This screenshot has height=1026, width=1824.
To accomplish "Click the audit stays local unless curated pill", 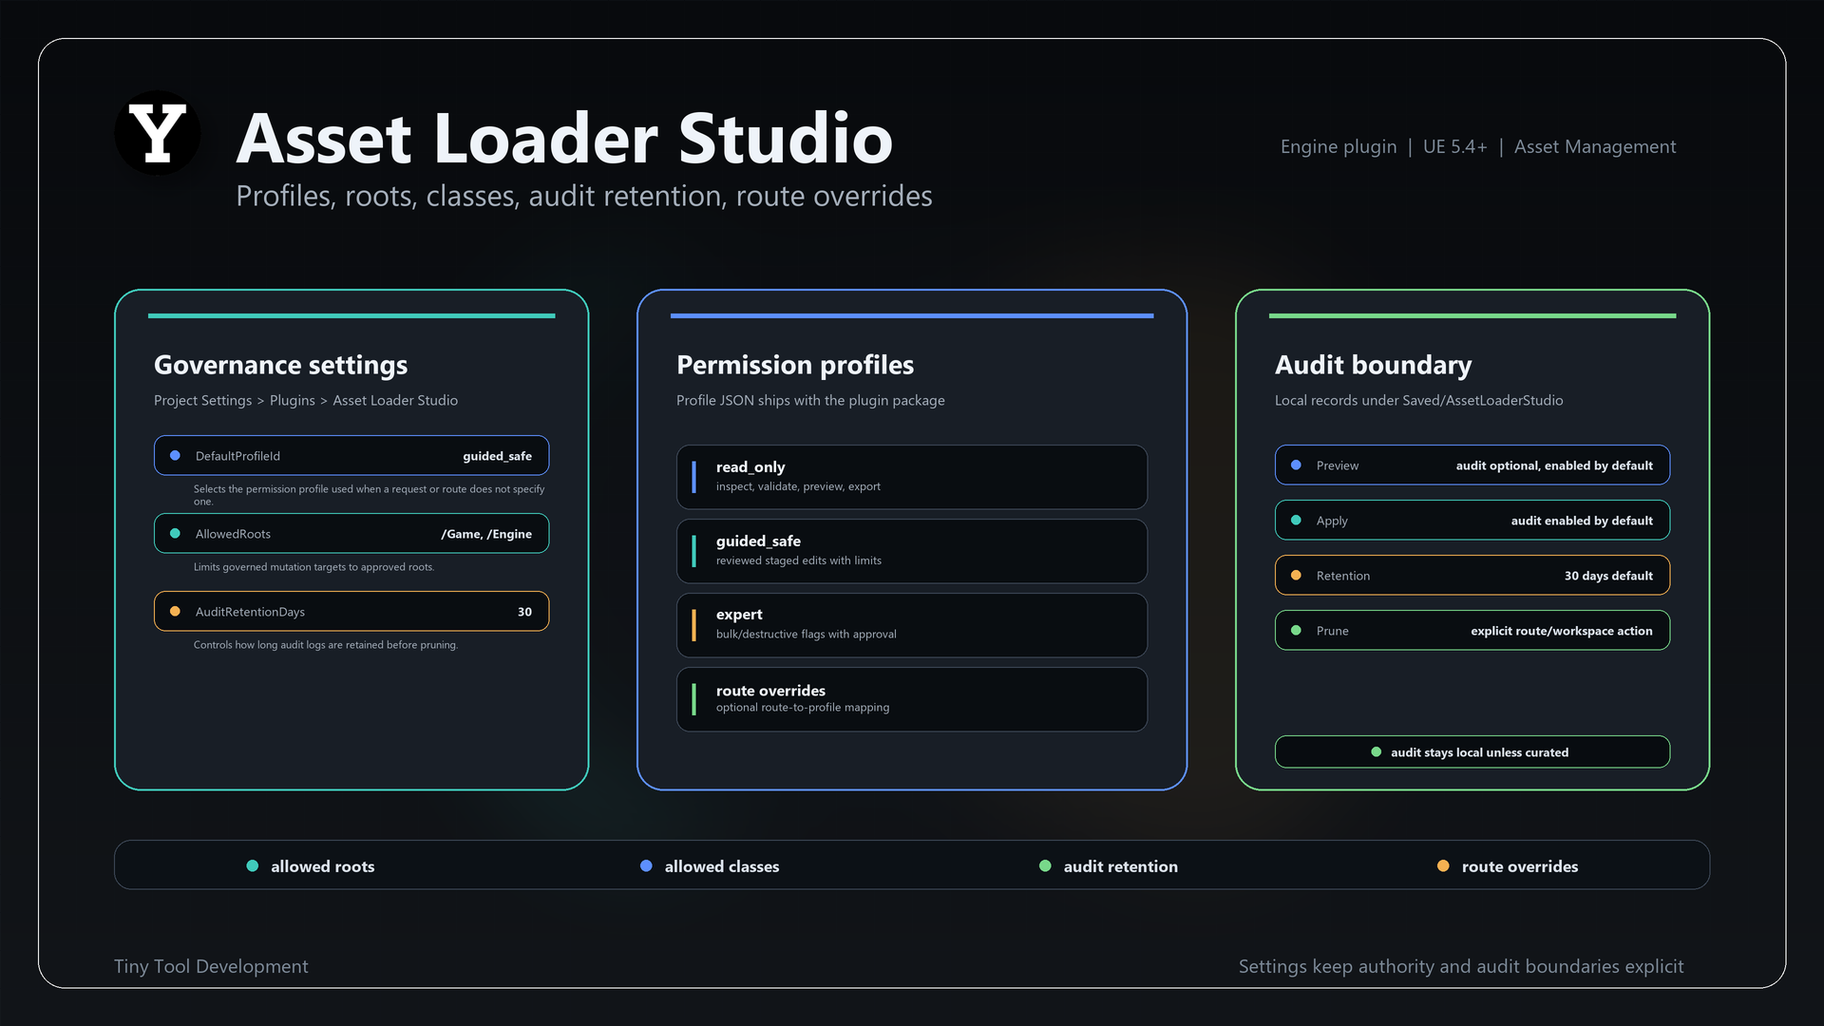I will coord(1472,751).
